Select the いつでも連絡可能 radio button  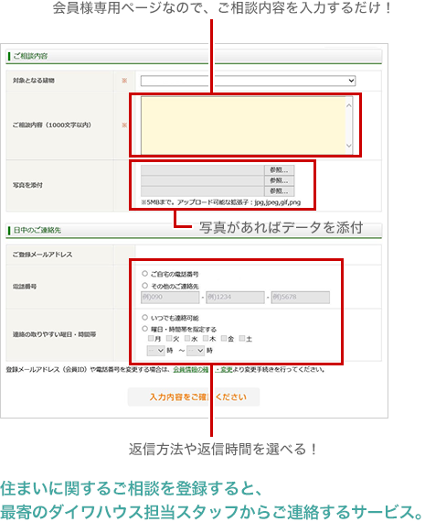[144, 317]
